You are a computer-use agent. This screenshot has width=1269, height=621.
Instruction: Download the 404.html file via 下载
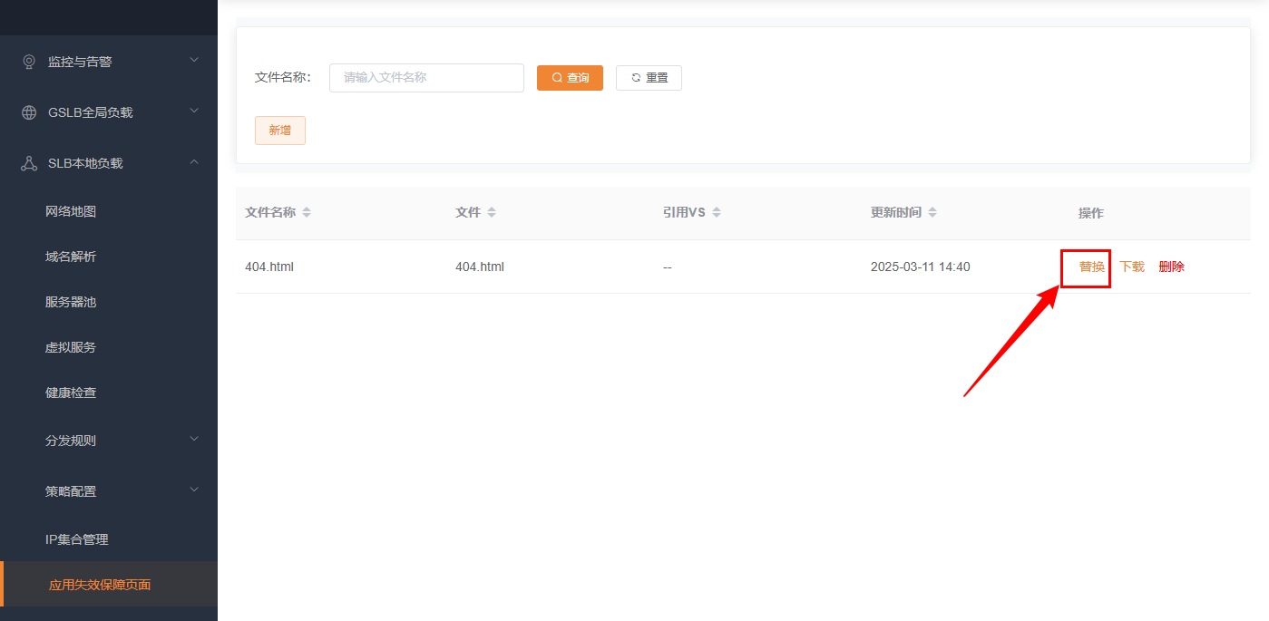1131,267
